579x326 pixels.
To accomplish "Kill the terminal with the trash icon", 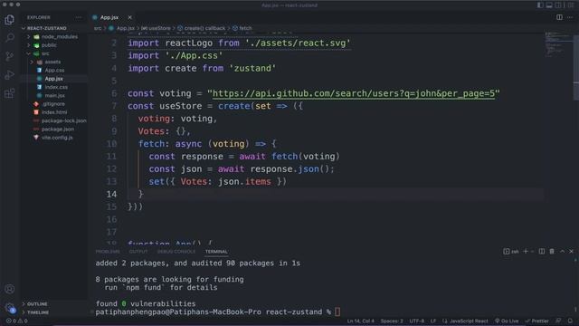I will (x=552, y=252).
